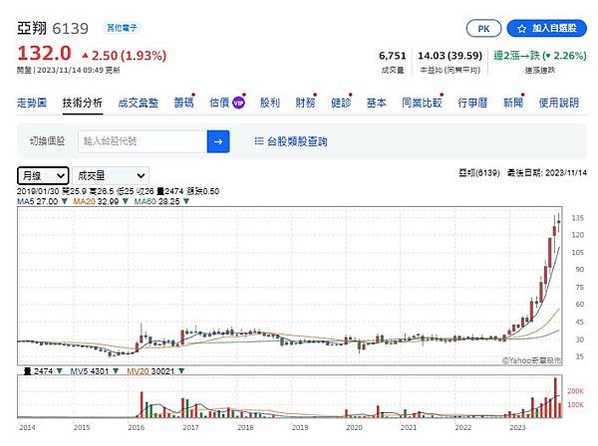This screenshot has width=598, height=446.
Task: Click the 132.0 stock price
Action: (x=44, y=53)
